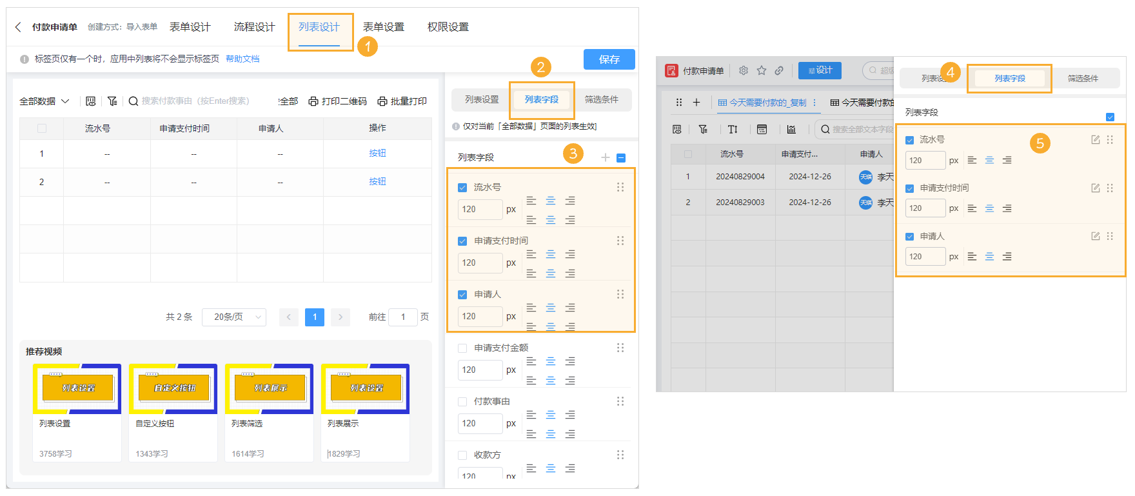1135x496 pixels.
Task: Click the text size TI icon
Action: click(733, 129)
